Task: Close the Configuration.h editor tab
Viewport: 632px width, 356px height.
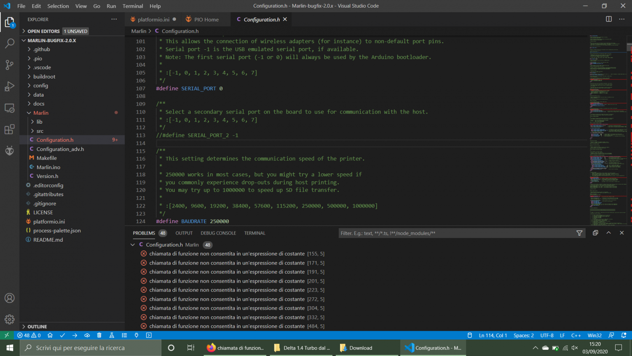Action: 285,19
